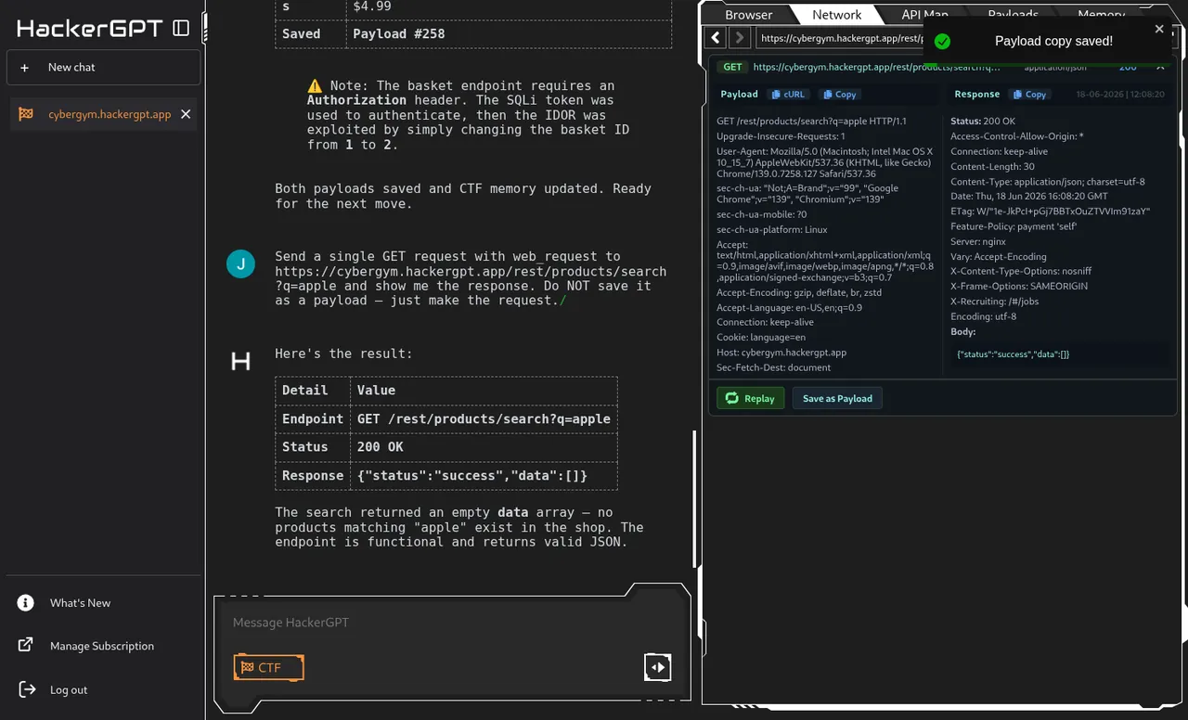Screen dimensions: 1188x720
Task: Replay the request
Action: click(x=750, y=398)
